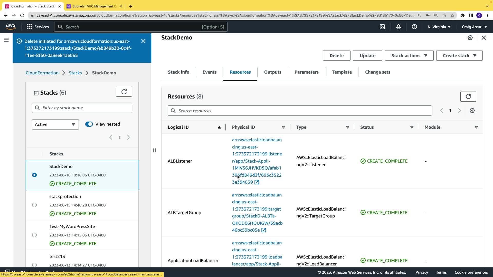Open AWS CloudShell icon in top bar
The height and width of the screenshot is (277, 493).
pos(382,27)
